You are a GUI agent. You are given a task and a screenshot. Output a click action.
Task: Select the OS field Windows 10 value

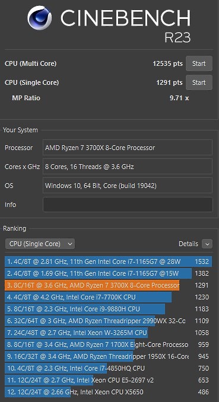pos(128,186)
